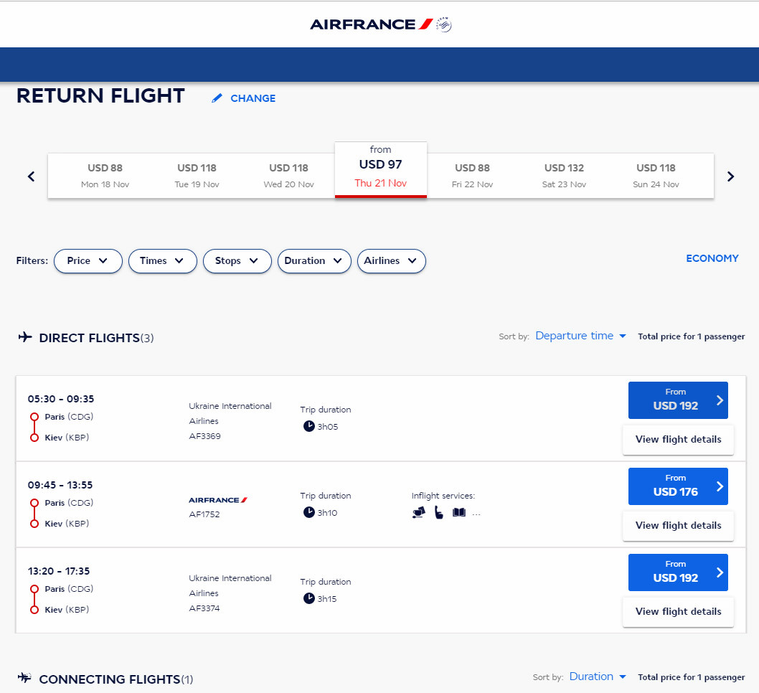Image resolution: width=759 pixels, height=693 pixels.
Task: Click clock icon for 3h05 trip duration
Action: [308, 426]
